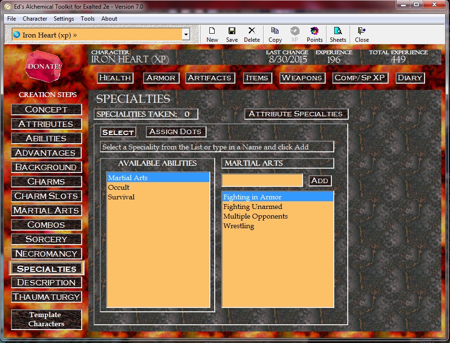The image size is (450, 343).
Task: Click the Experience value 196
Action: (x=334, y=60)
